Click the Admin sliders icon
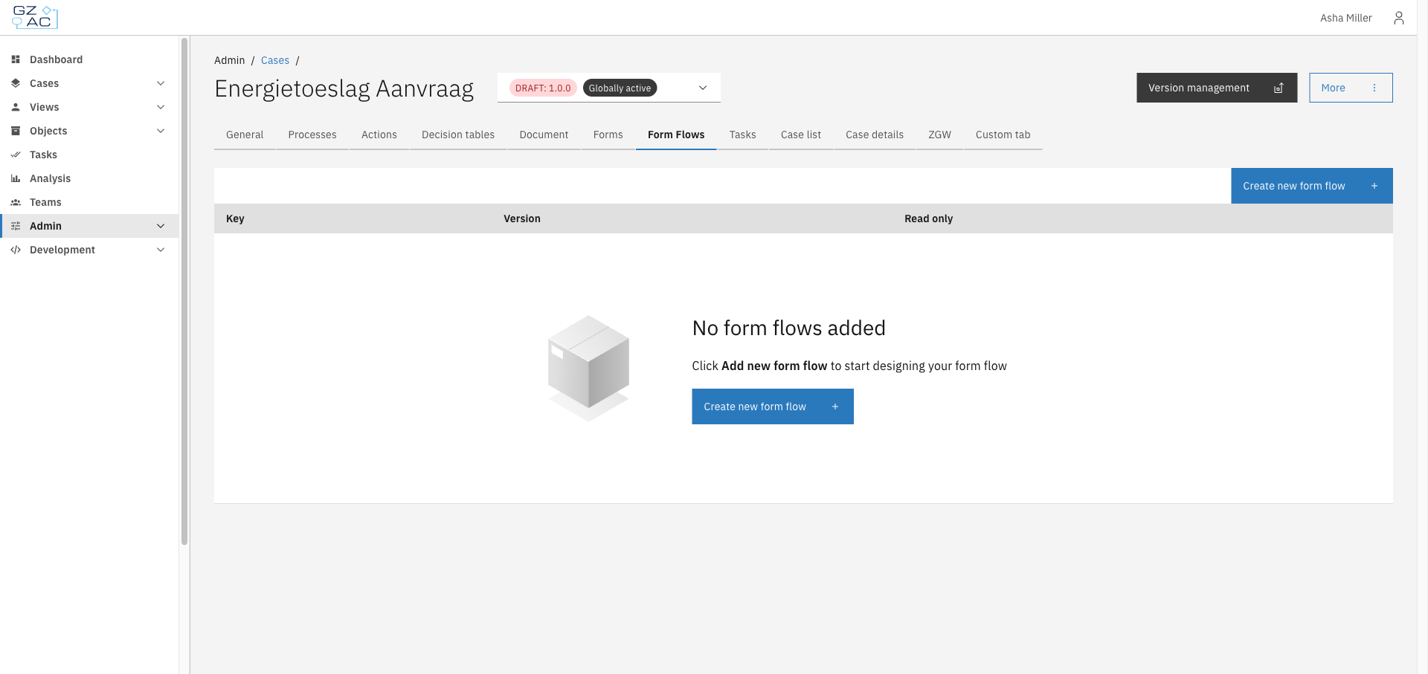This screenshot has height=674, width=1428. point(16,226)
